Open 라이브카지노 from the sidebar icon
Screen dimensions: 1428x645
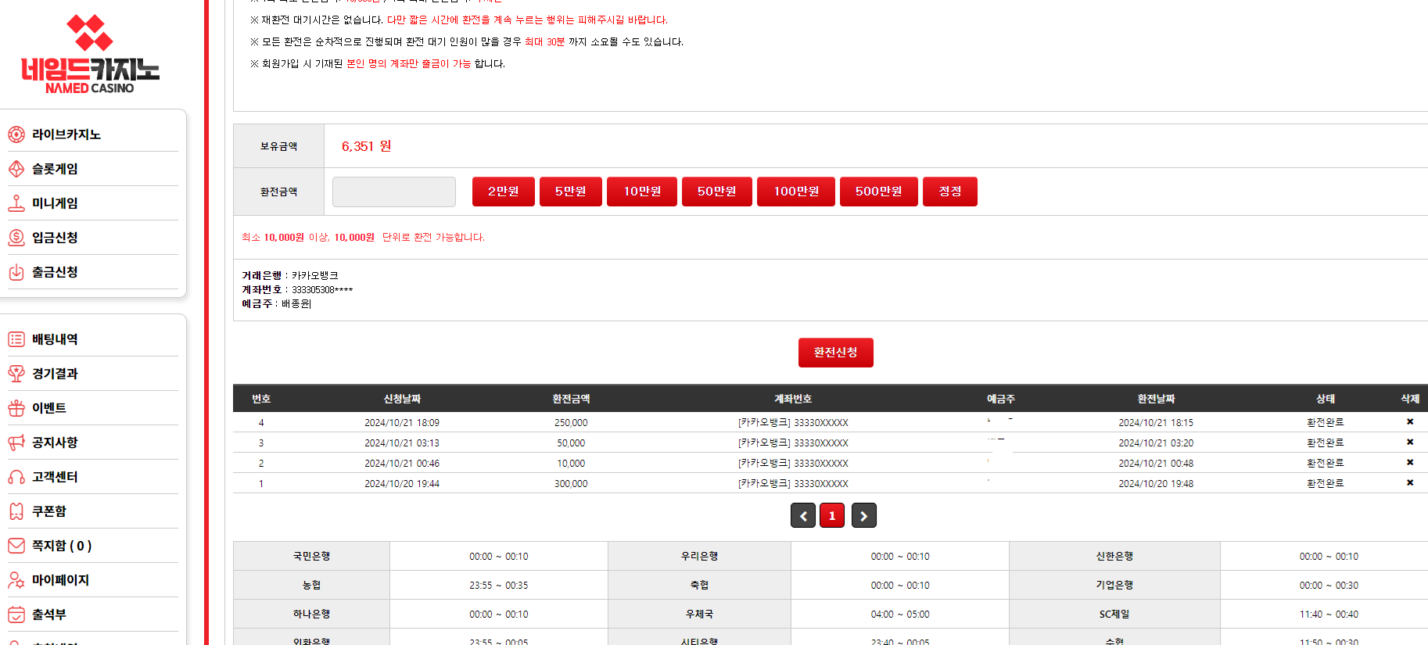click(16, 134)
